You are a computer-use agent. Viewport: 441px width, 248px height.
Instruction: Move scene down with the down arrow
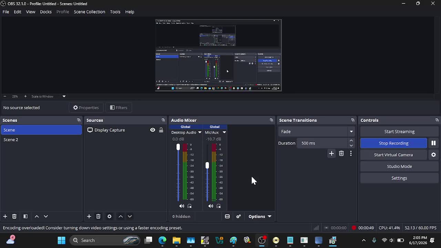[x=46, y=216]
